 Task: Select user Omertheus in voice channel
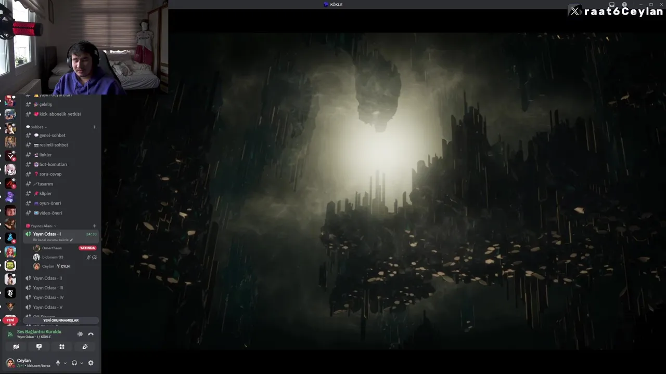point(52,248)
